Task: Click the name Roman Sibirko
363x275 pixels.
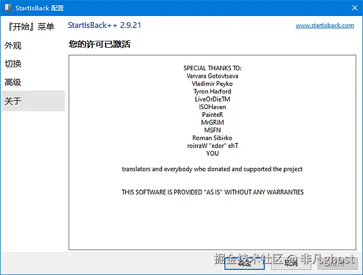Action: [212, 138]
